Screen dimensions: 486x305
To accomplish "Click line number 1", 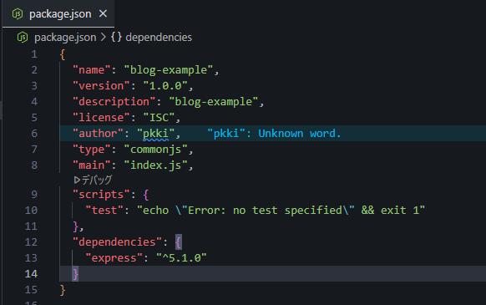I will pos(34,54).
